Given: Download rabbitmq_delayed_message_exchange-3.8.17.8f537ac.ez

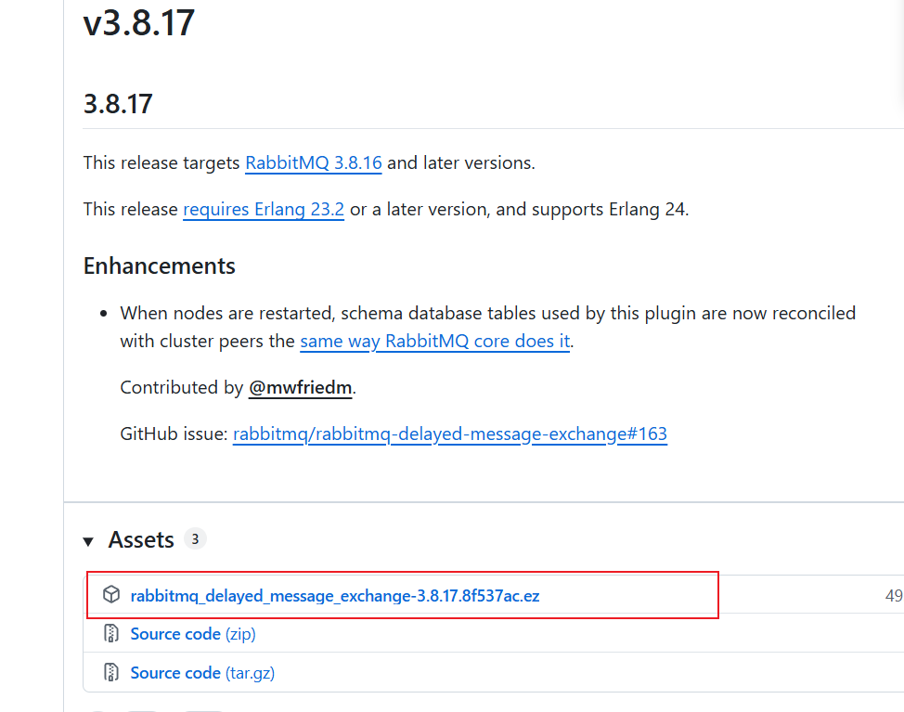Looking at the screenshot, I should click(x=334, y=595).
